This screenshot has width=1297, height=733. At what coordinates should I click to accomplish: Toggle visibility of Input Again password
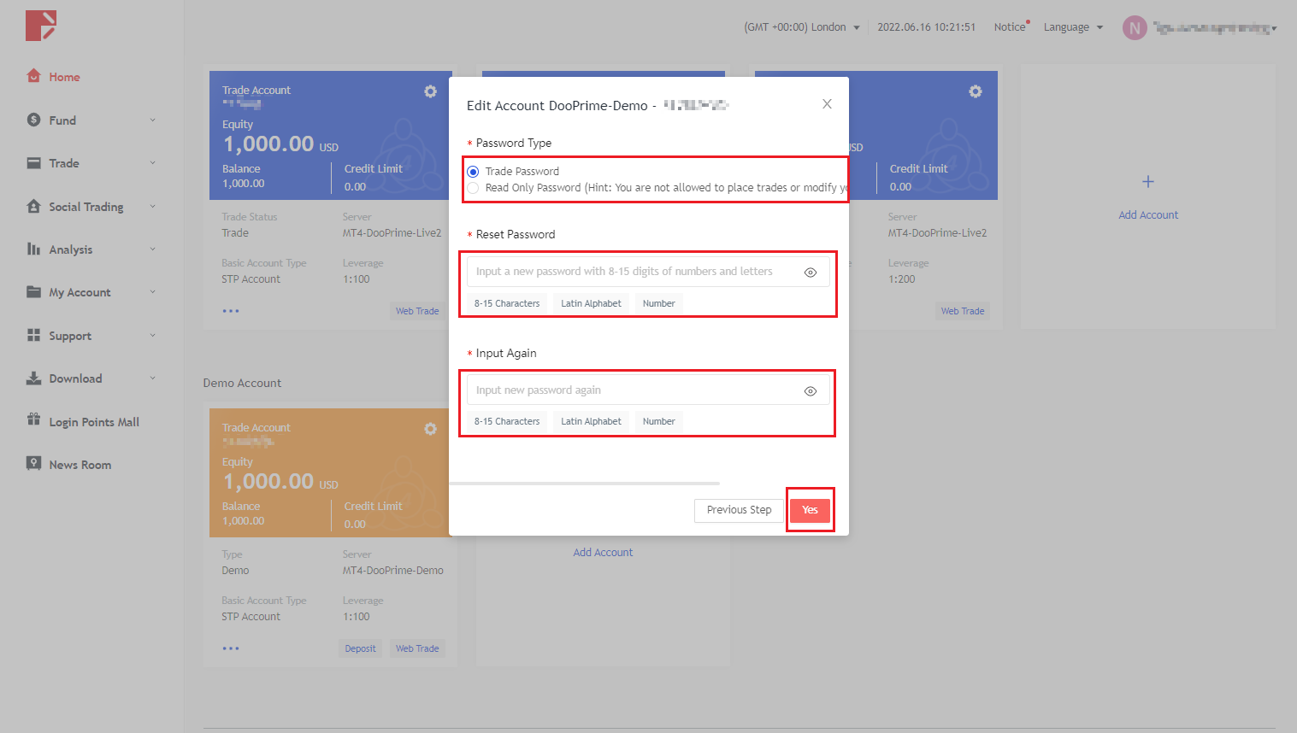(x=810, y=391)
